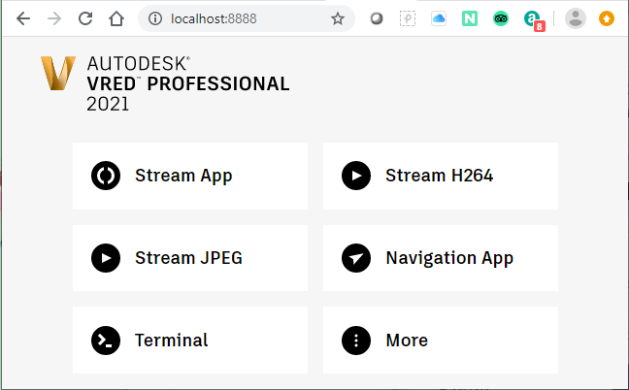Click the Terminal prompt icon

pyautogui.click(x=106, y=341)
